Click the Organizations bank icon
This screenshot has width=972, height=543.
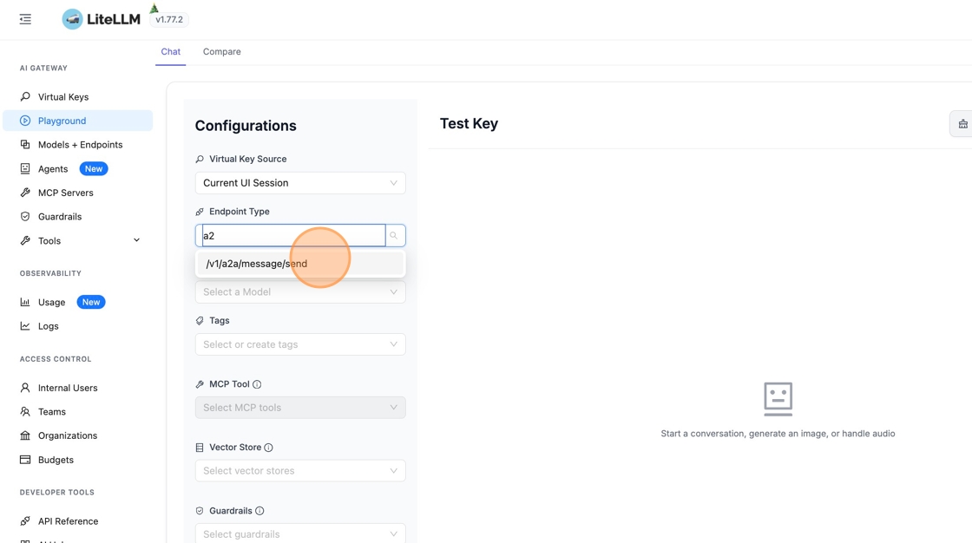coord(25,435)
